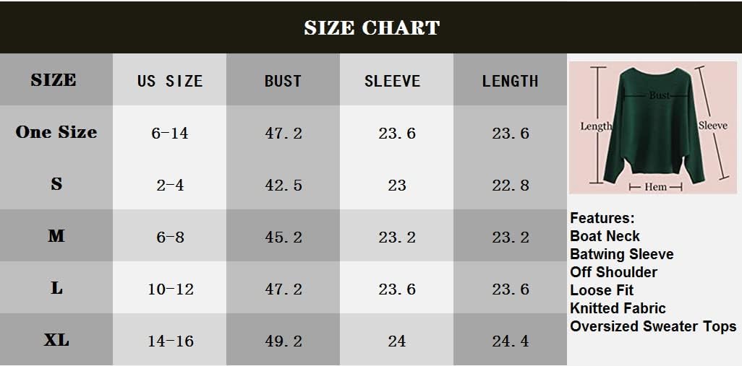Click the M size row label

[x=56, y=236]
